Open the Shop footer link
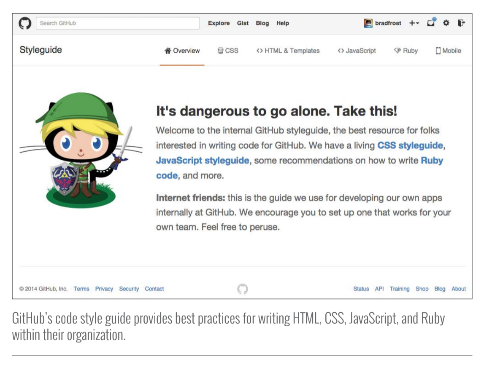The width and height of the screenshot is (492, 370). [x=422, y=289]
